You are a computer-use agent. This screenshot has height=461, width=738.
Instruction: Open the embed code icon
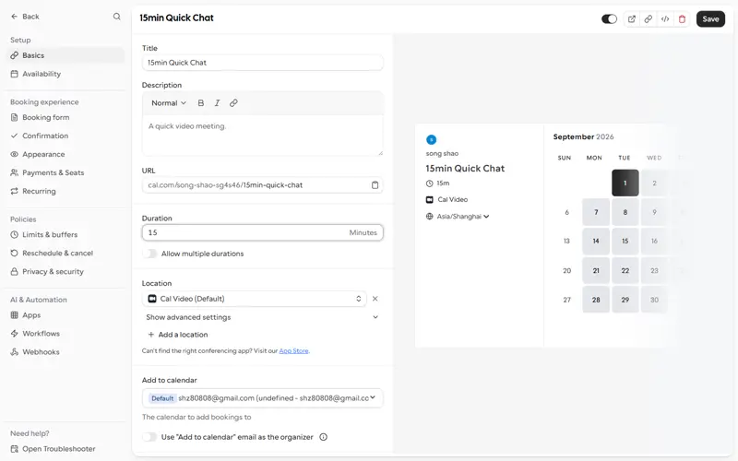[x=665, y=18]
